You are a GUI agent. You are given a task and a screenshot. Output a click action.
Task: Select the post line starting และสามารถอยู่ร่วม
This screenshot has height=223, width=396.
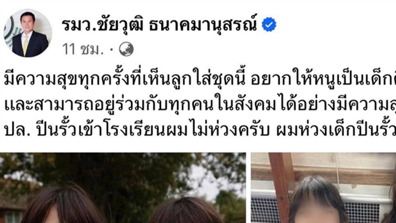click(x=200, y=105)
